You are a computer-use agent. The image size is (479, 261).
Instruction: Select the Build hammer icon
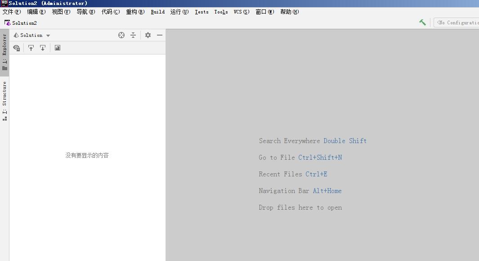pos(422,22)
